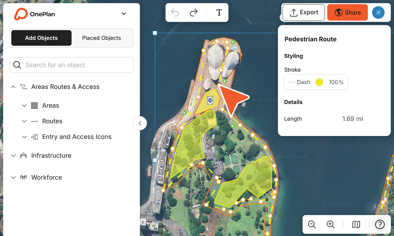Collapse Areas Routes & Access section

(13, 87)
